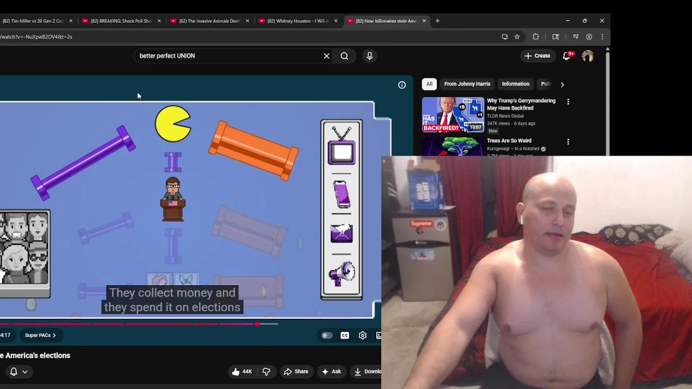The image size is (692, 389).
Task: Click the Create button
Action: coord(537,56)
